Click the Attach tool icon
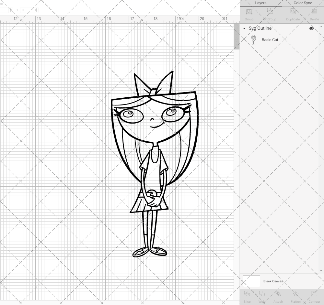This screenshot has width=324, height=305. (278, 294)
